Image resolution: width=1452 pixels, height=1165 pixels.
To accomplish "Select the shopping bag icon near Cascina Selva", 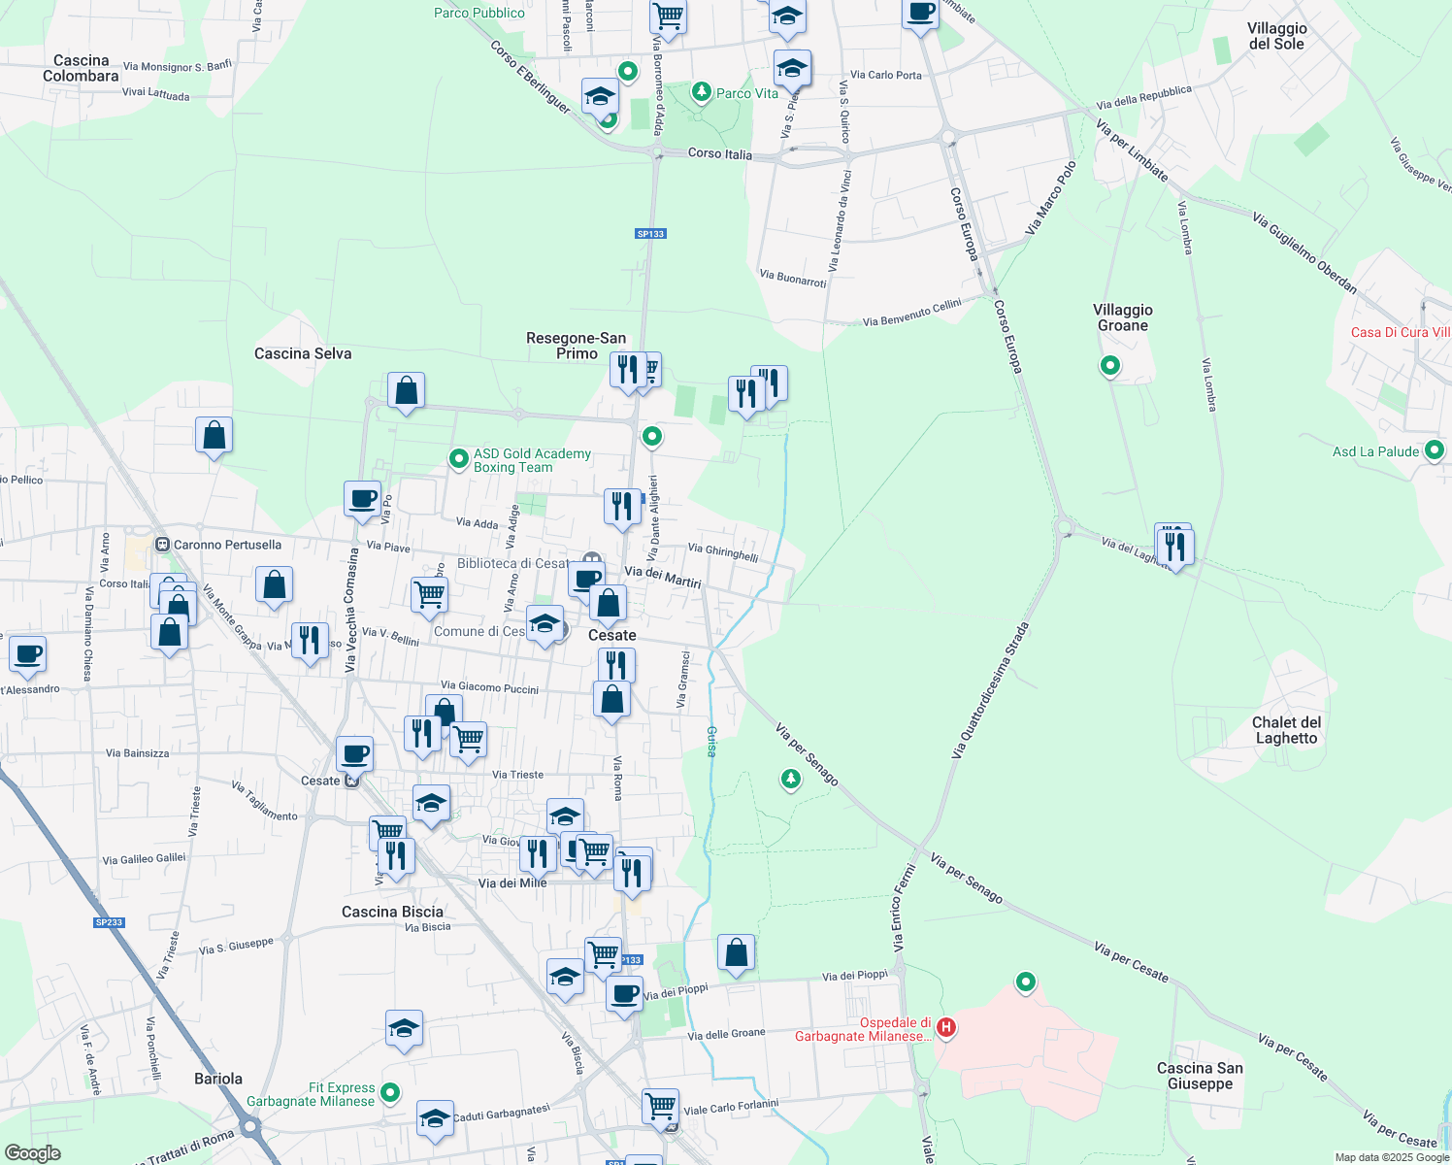I will click(x=405, y=391).
